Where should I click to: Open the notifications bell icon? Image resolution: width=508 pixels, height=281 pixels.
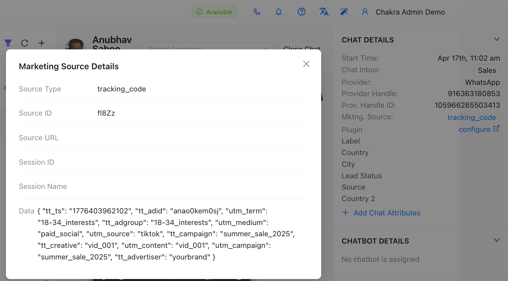pyautogui.click(x=279, y=12)
